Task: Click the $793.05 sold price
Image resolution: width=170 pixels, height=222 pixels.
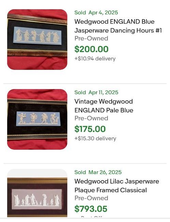Action: (91, 209)
